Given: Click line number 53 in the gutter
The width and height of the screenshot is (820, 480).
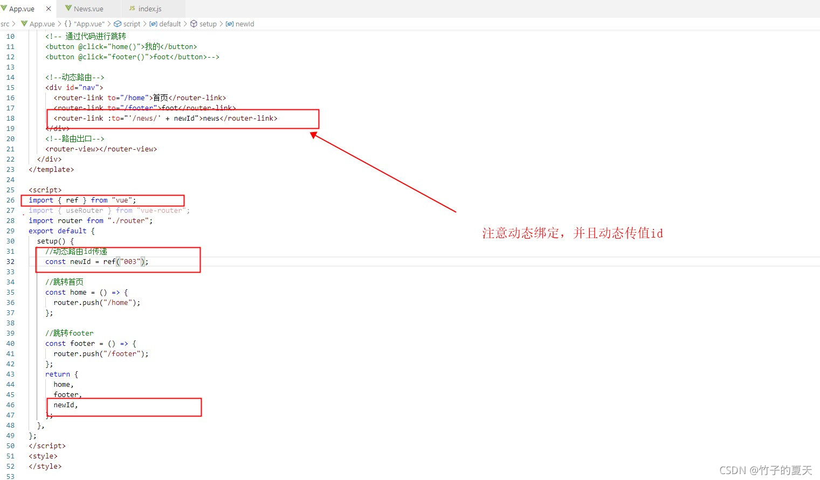Looking at the screenshot, I should point(10,476).
